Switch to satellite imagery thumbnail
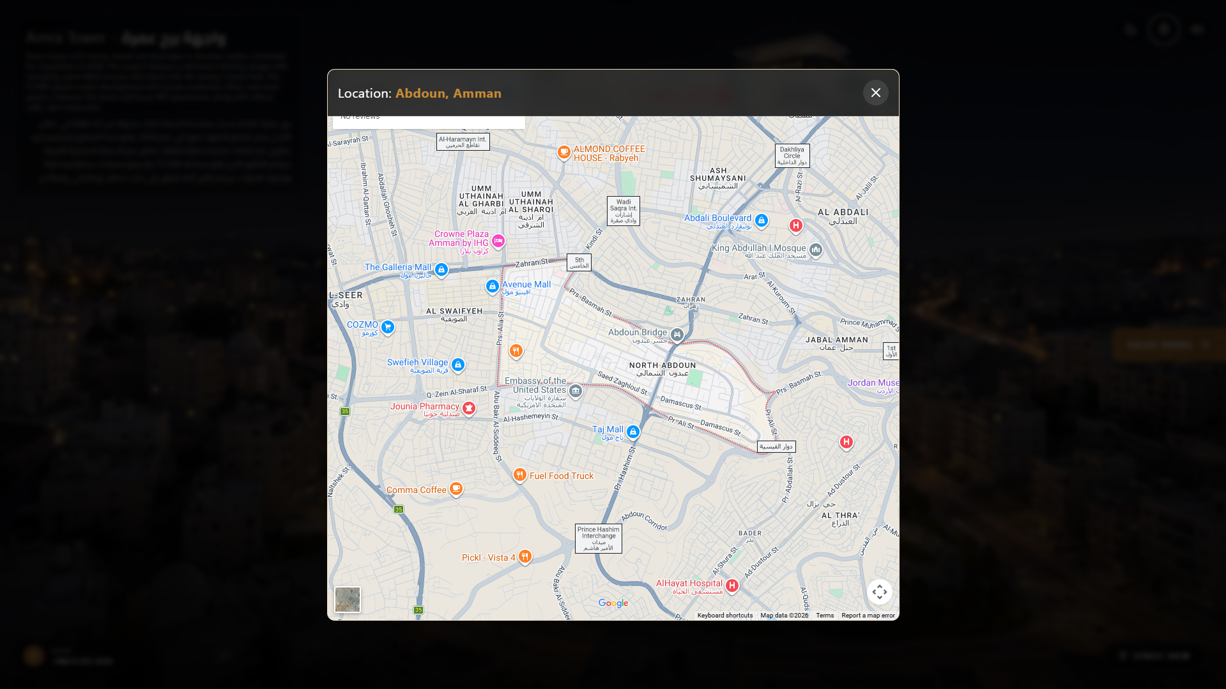The width and height of the screenshot is (1226, 689). click(x=348, y=600)
